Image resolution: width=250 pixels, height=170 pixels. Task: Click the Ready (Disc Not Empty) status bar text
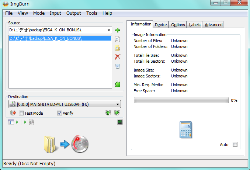(29, 164)
